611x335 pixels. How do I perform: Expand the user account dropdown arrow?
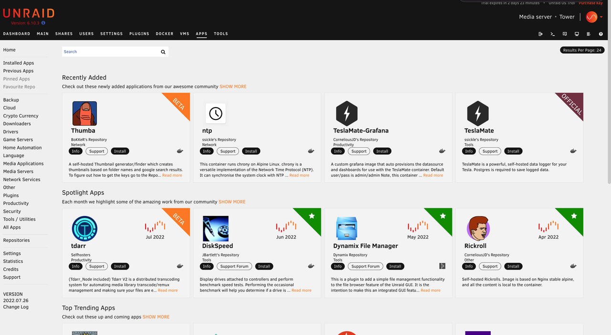601,17
